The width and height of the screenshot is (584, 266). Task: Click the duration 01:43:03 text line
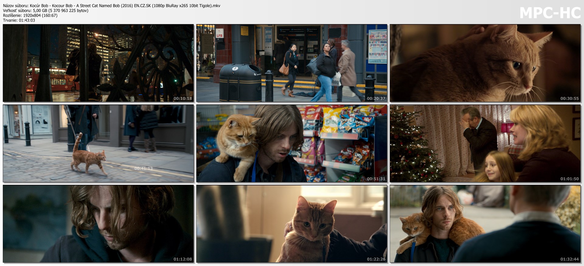tap(19, 20)
